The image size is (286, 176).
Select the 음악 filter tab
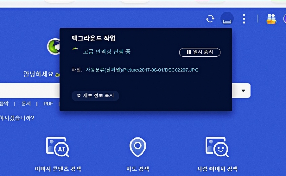[x=4, y=104]
